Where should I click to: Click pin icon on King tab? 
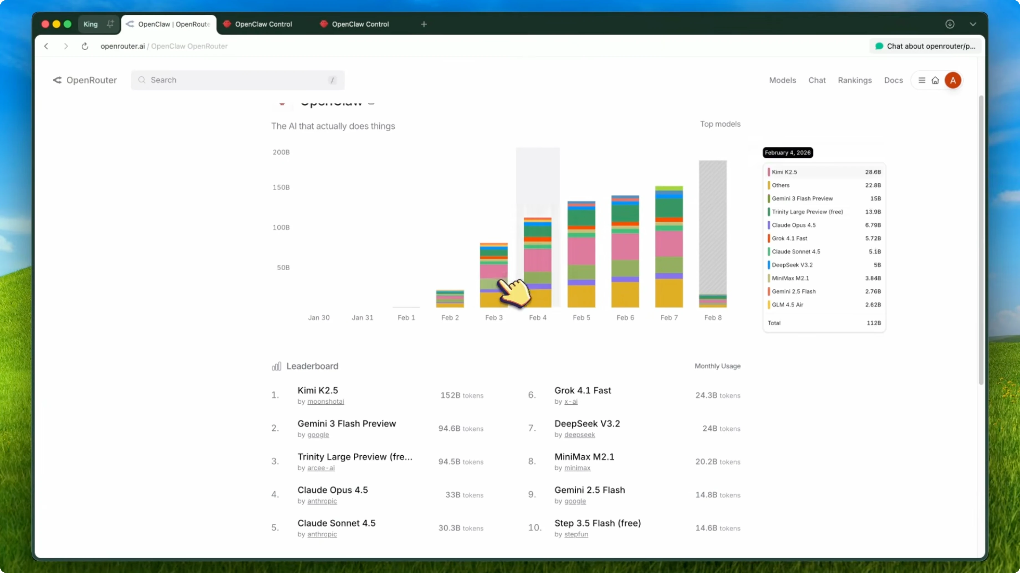(x=110, y=24)
